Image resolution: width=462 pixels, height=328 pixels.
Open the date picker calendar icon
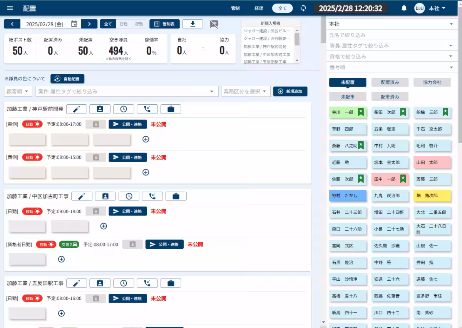74,24
